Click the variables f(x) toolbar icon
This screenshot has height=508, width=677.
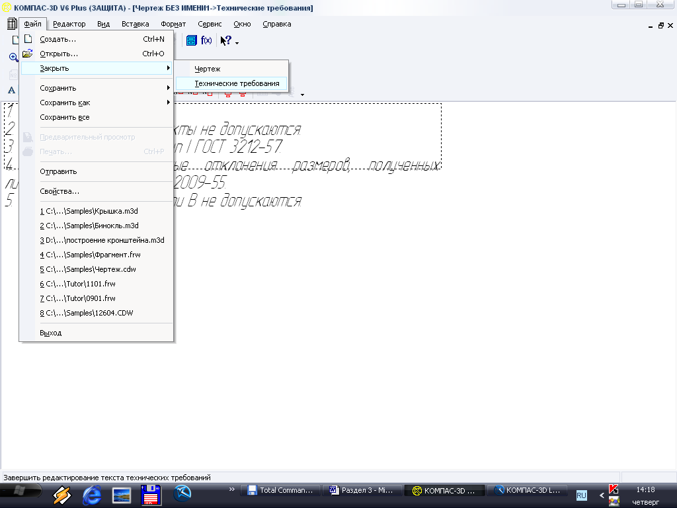206,40
